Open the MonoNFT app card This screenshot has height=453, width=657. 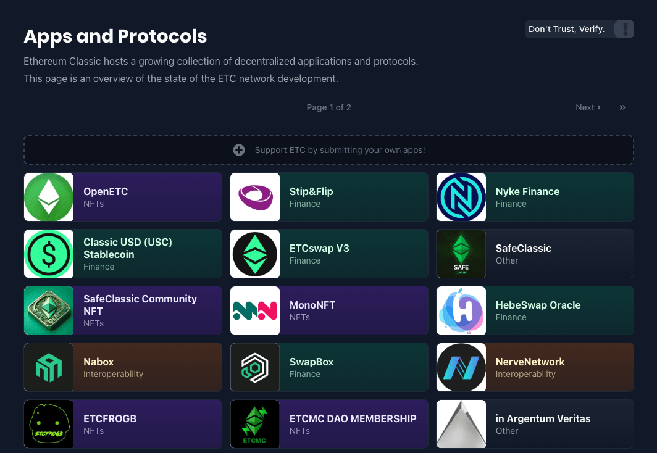(x=328, y=310)
